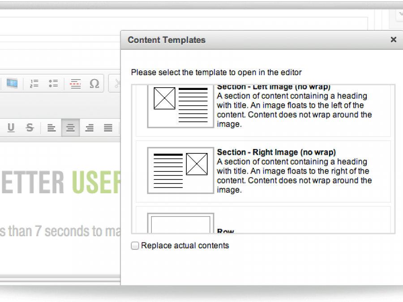Align text to the left
The image size is (403, 302).
(51, 128)
